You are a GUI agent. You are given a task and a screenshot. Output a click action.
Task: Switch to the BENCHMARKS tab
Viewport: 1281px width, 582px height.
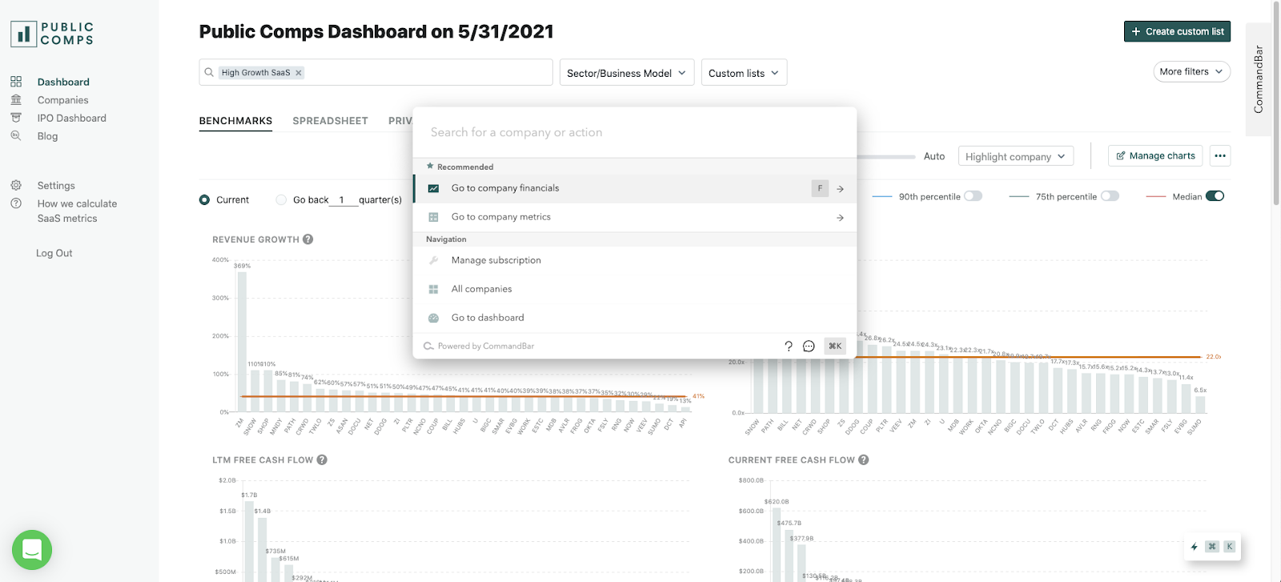coord(235,121)
